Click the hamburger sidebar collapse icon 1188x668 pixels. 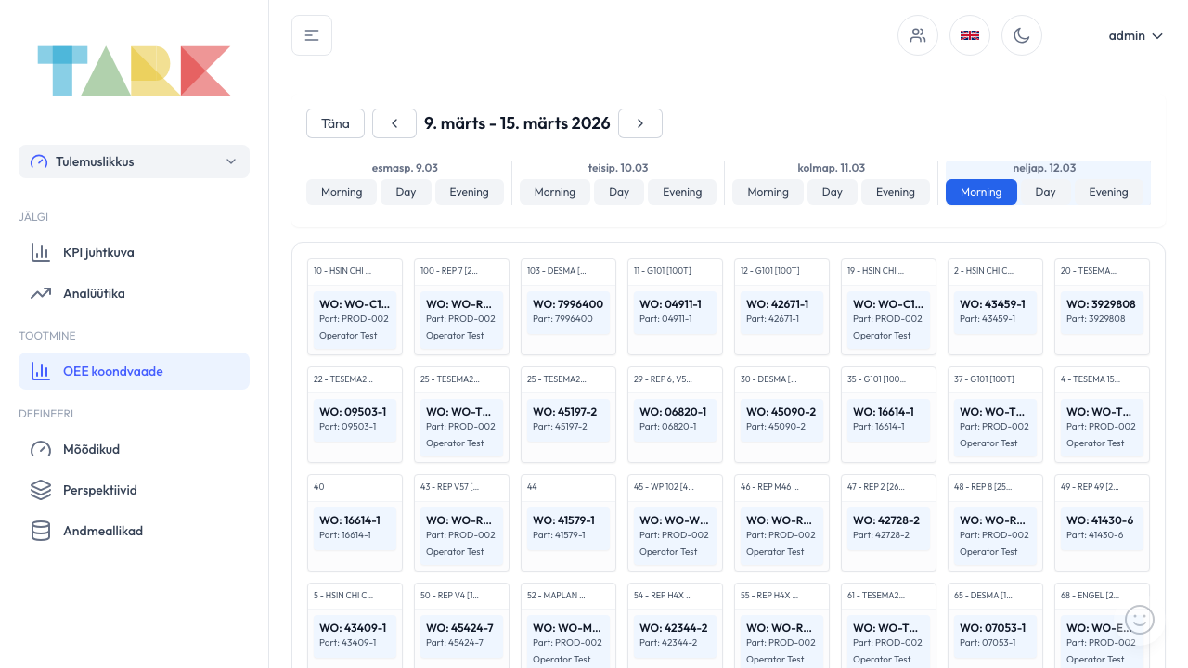tap(312, 35)
